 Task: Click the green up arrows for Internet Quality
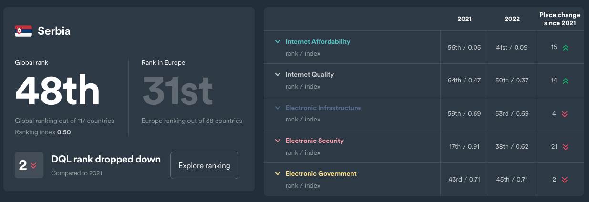click(566, 81)
